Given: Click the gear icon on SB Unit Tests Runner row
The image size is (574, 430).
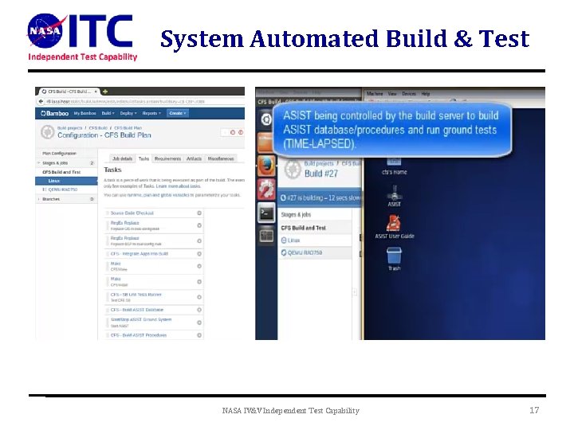Looking at the screenshot, I should 199,297.
